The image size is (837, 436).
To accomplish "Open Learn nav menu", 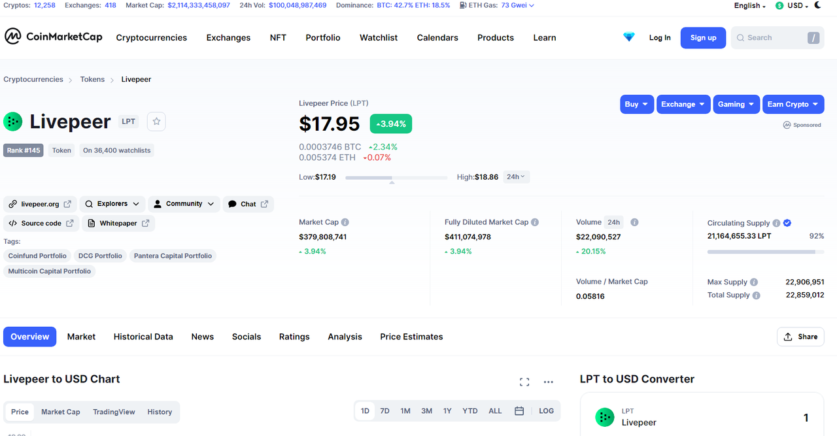I will (545, 38).
